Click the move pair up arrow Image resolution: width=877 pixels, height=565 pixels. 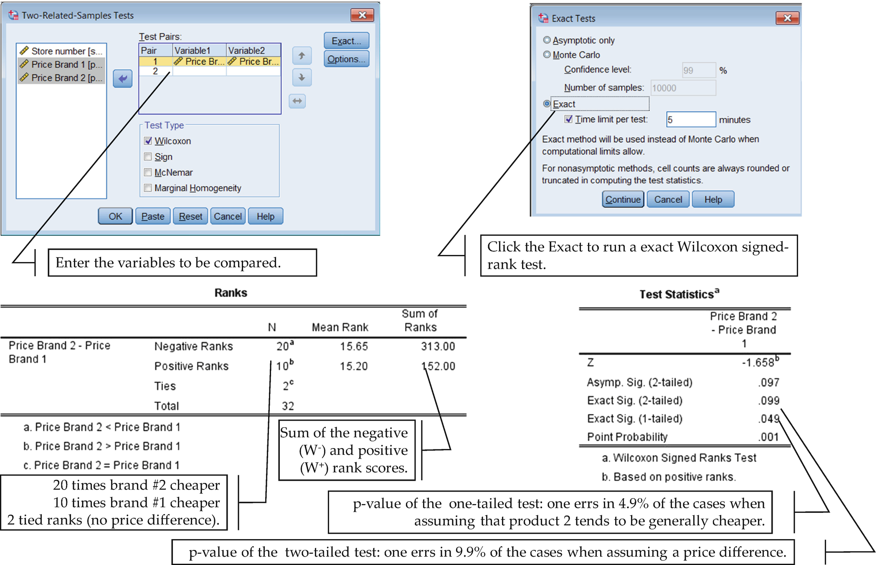(x=302, y=55)
